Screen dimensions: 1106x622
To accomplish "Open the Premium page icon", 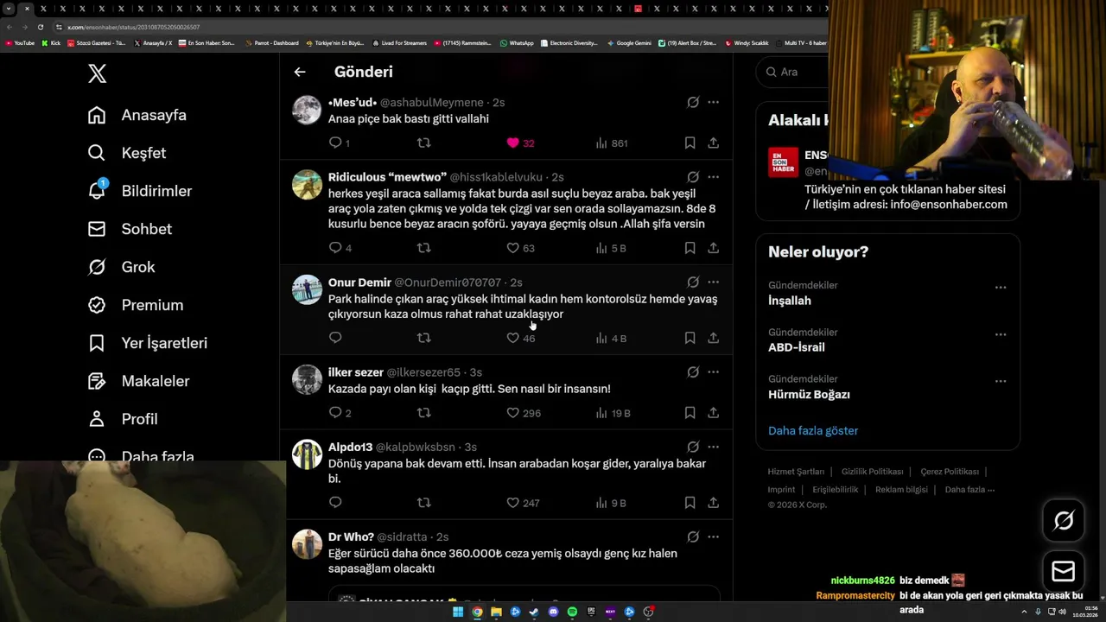I will (x=97, y=305).
